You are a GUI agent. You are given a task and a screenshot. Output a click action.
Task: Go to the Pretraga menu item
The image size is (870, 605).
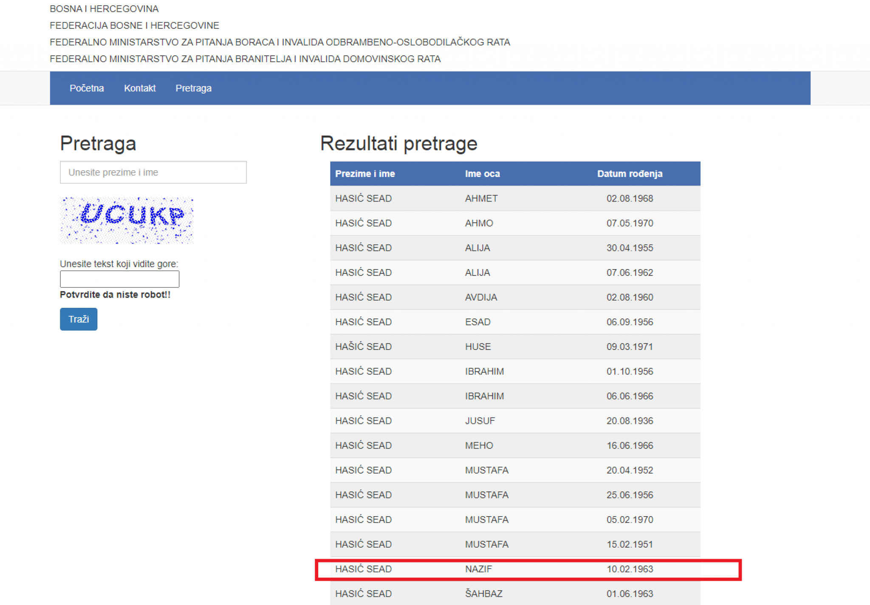(x=193, y=88)
